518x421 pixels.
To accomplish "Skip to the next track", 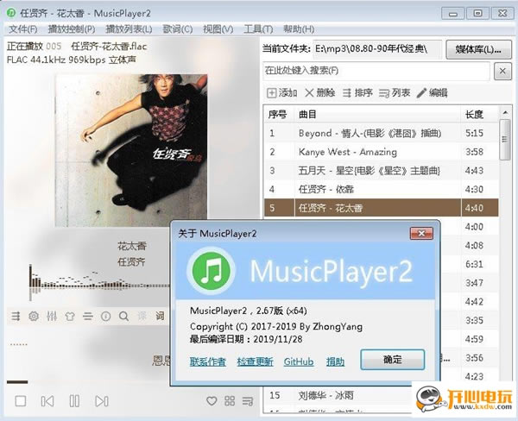I will 101,401.
